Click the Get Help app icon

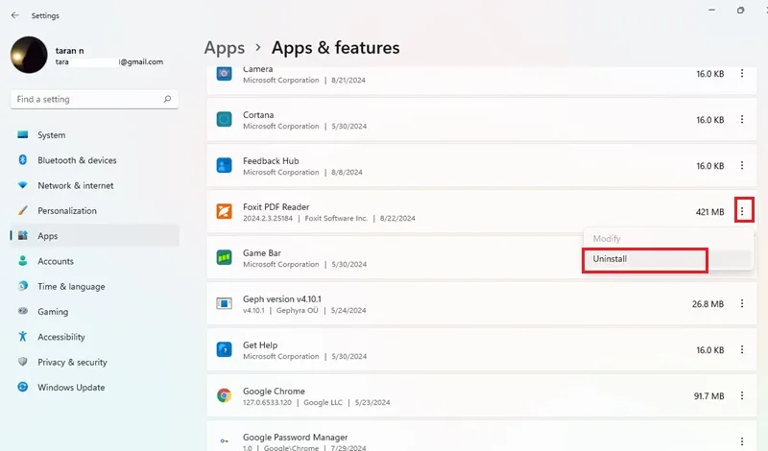224,349
